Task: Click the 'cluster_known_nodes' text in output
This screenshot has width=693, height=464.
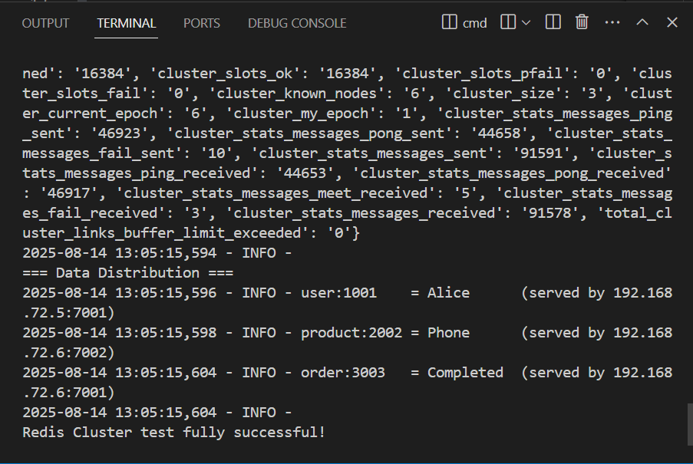Action: coord(296,93)
